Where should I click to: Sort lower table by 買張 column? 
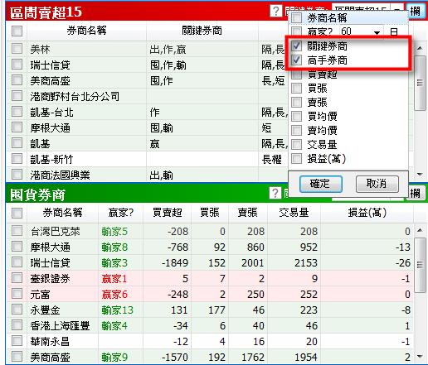pos(210,213)
